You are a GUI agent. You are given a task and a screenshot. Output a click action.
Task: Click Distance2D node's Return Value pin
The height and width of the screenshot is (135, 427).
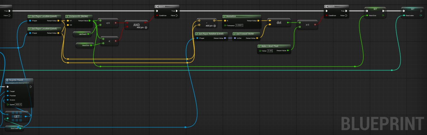coord(89,21)
